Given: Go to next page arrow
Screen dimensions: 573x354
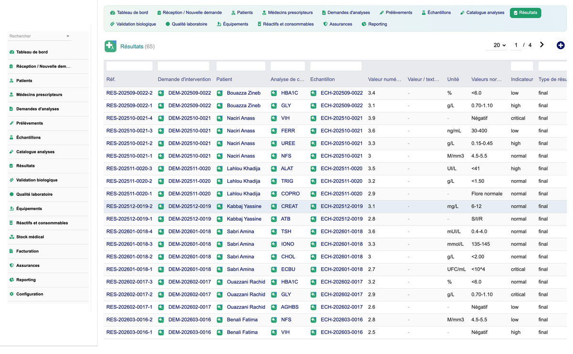Looking at the screenshot, I should [542, 45].
